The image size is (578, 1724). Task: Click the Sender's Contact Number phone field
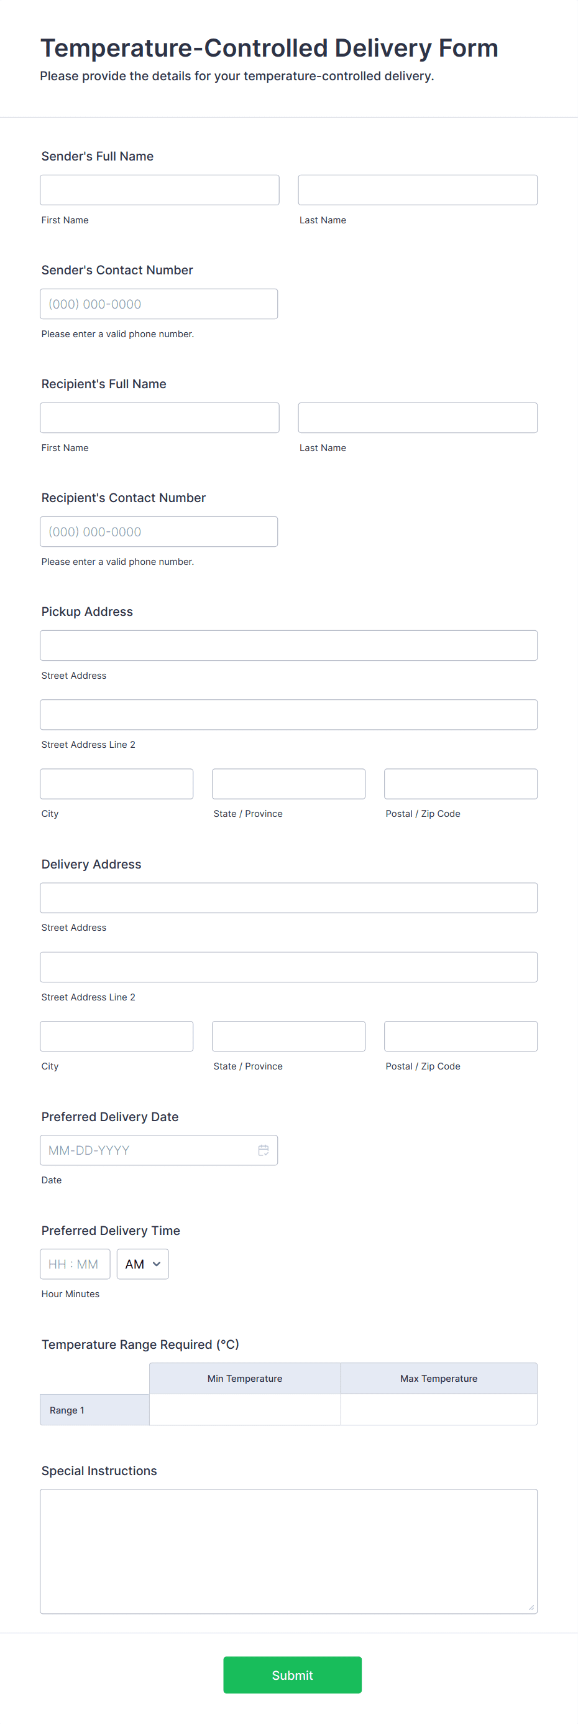(158, 303)
